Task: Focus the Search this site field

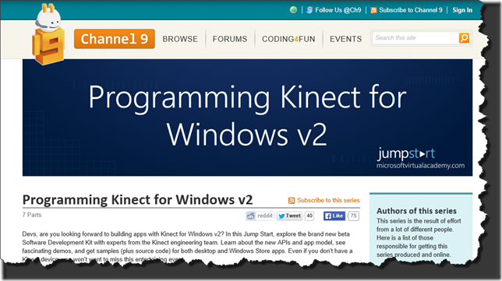Action: point(415,38)
